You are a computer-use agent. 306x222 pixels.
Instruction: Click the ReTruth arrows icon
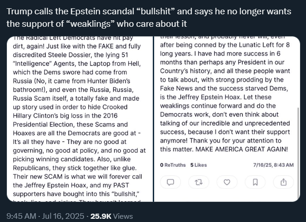click(x=198, y=182)
